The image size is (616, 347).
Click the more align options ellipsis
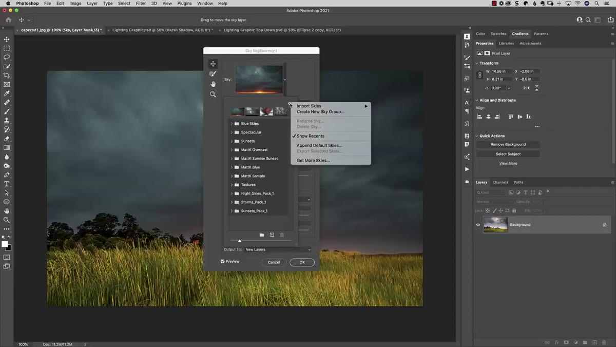(537, 126)
